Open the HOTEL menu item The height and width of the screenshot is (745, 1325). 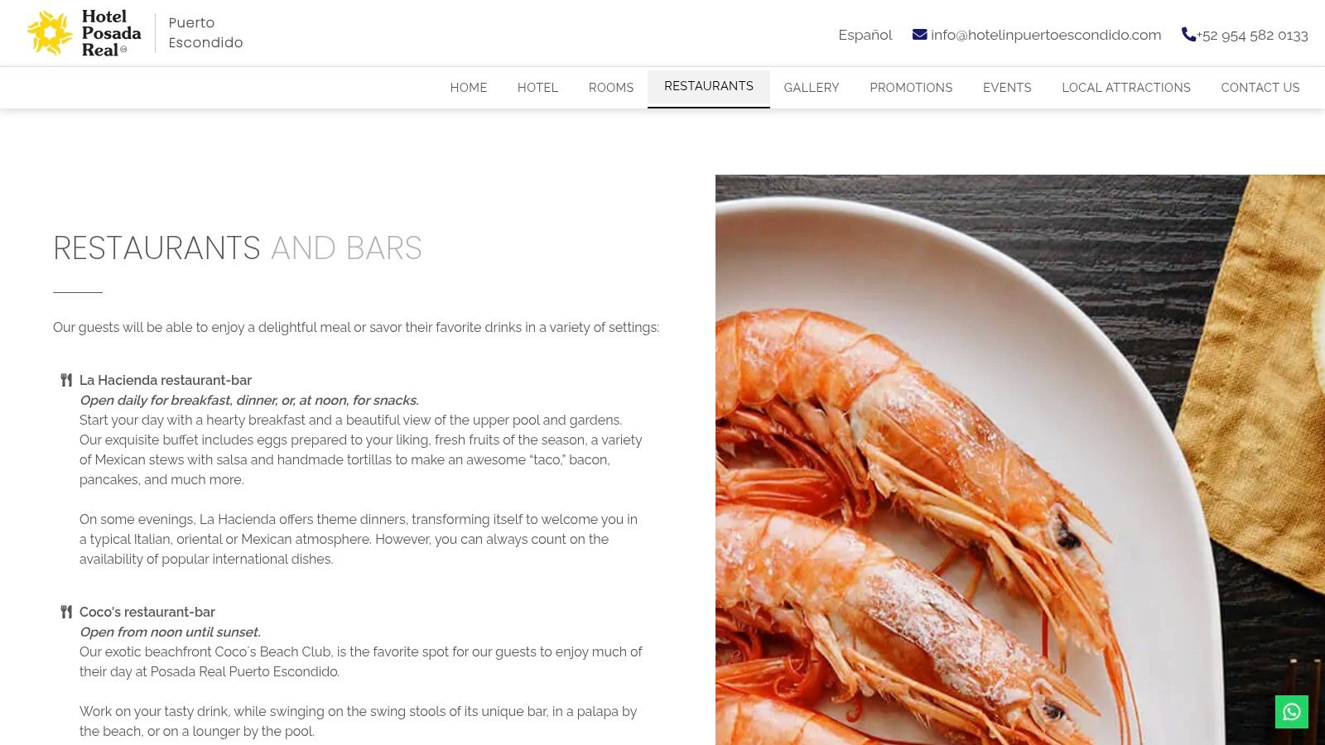537,88
